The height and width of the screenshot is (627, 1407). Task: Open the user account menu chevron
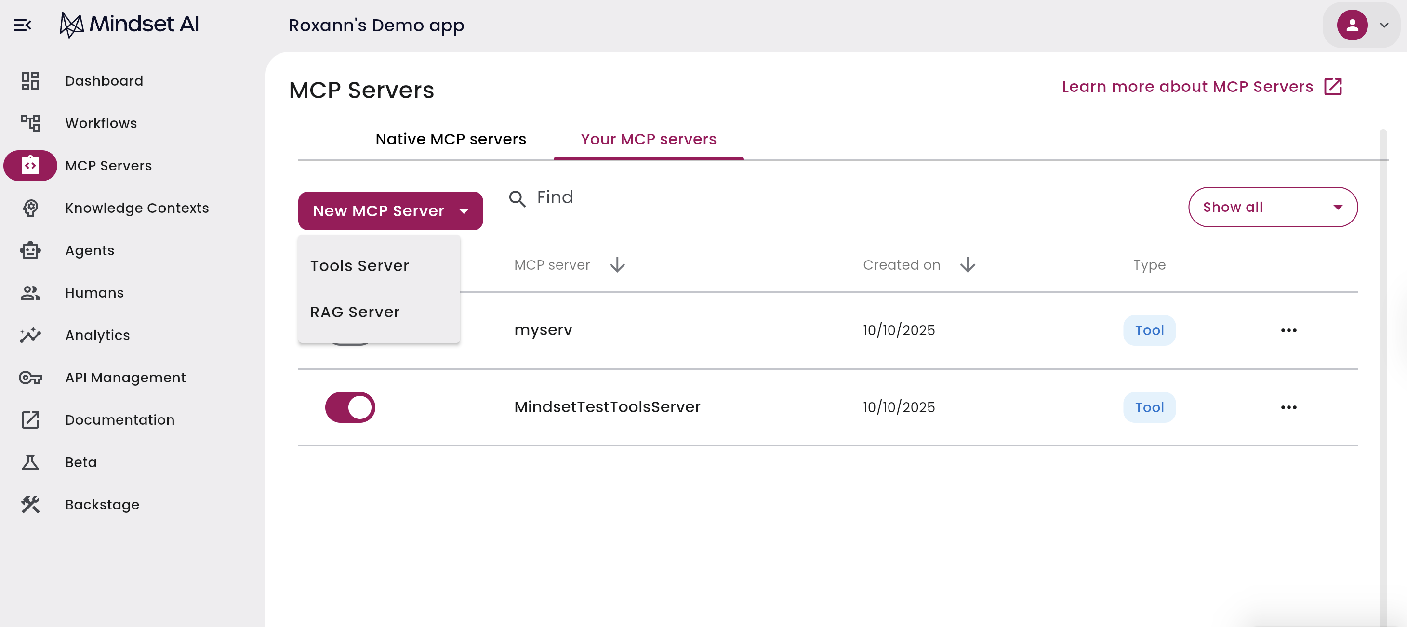[1383, 25]
